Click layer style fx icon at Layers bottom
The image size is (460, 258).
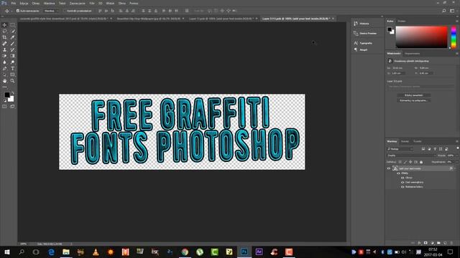419,243
